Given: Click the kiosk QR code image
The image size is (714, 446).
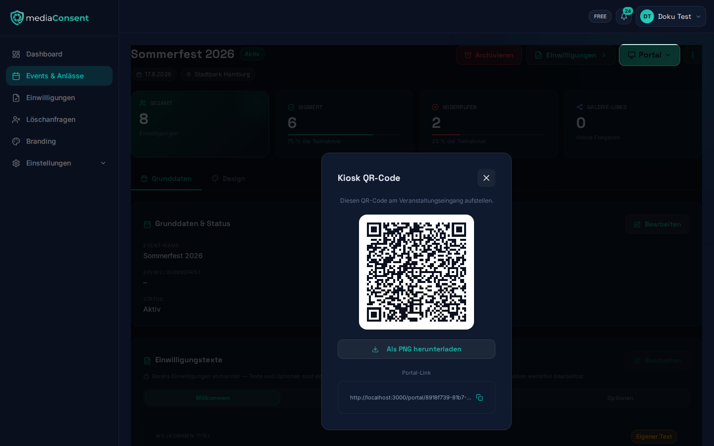Looking at the screenshot, I should point(416,272).
